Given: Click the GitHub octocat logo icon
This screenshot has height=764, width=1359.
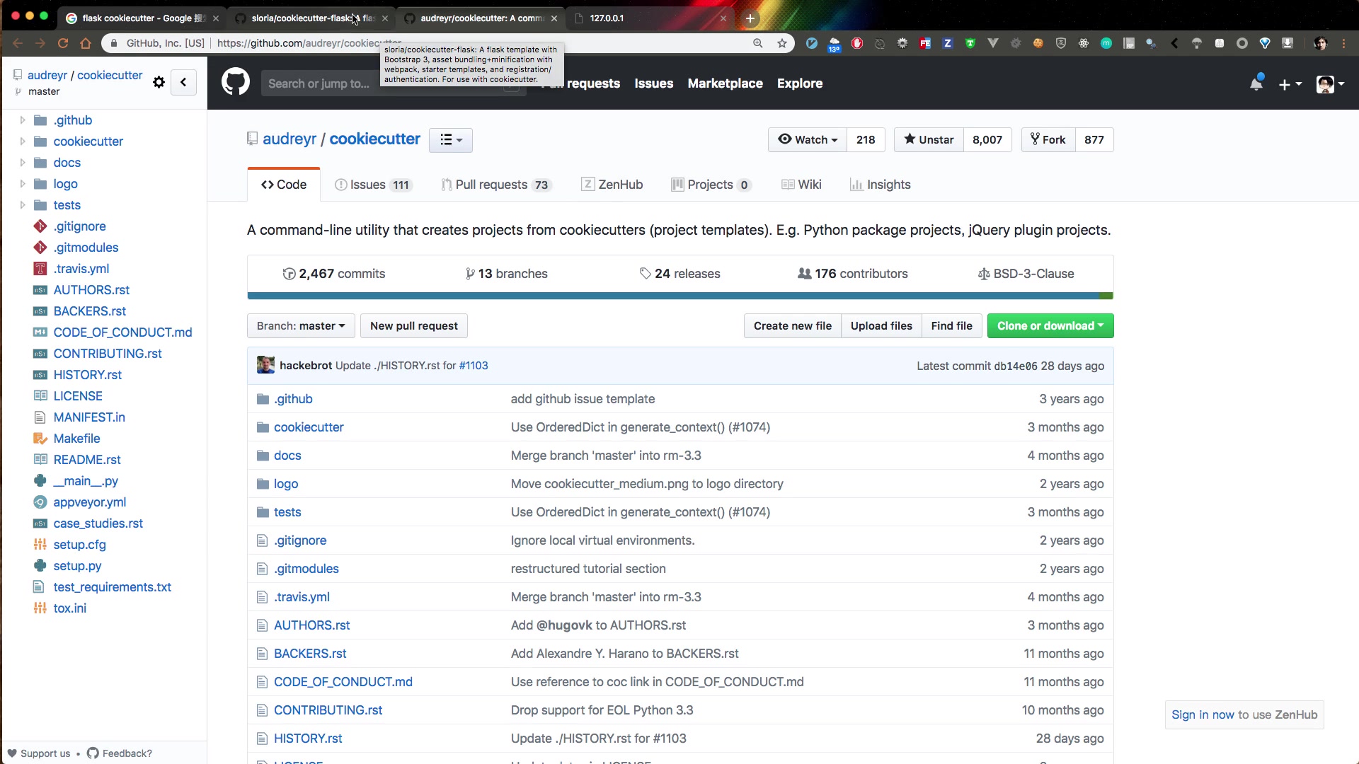Looking at the screenshot, I should pos(236,83).
